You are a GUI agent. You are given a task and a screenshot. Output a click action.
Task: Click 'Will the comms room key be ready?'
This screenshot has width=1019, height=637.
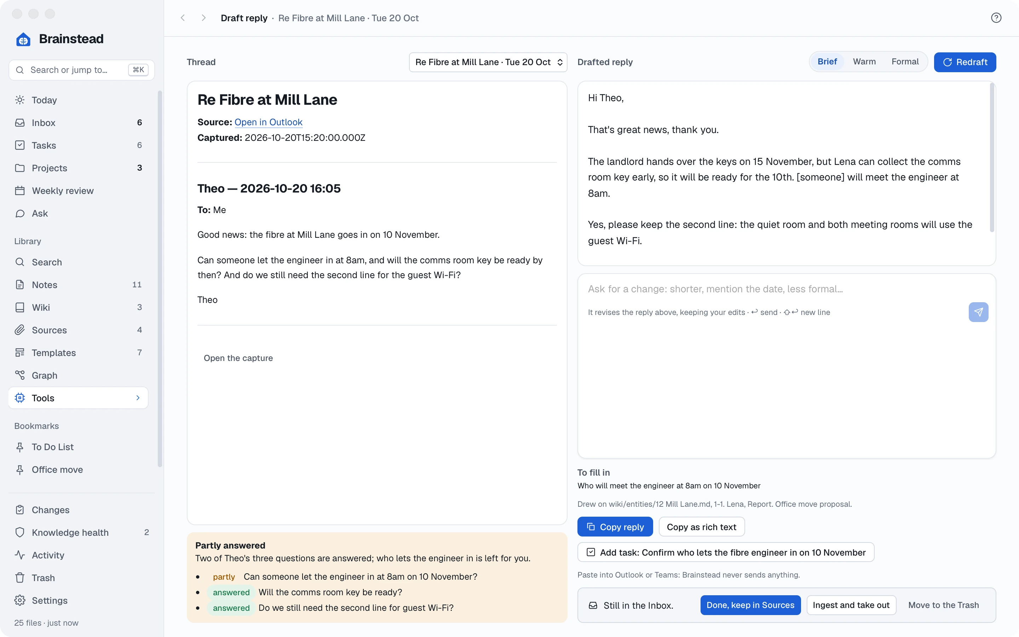(330, 592)
